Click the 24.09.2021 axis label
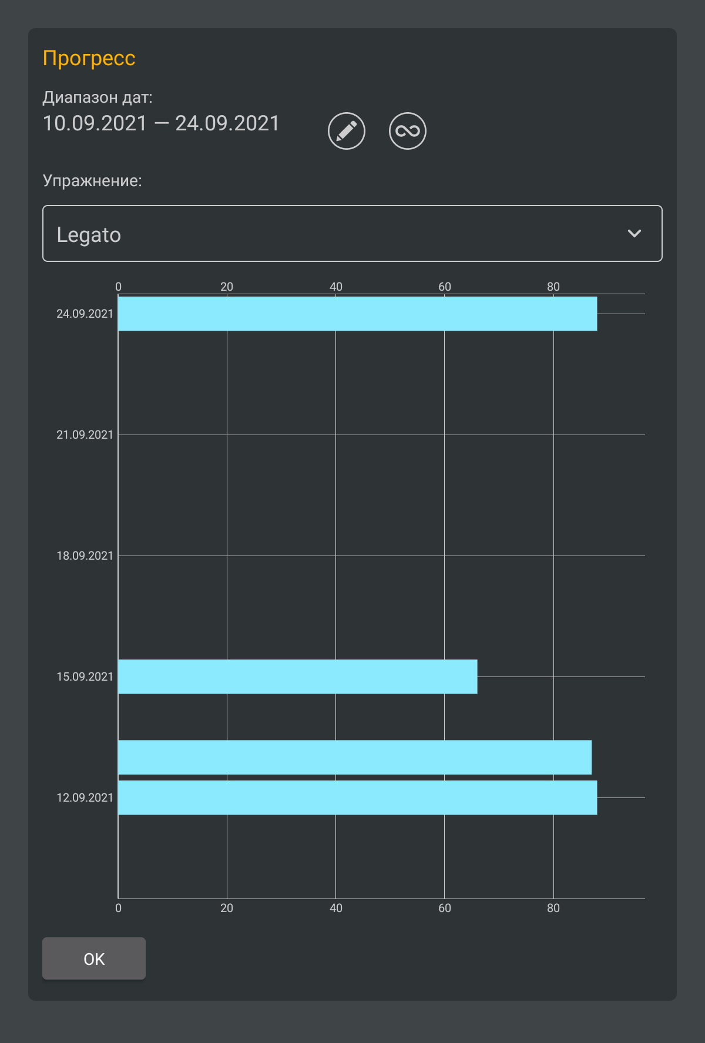 pos(85,314)
